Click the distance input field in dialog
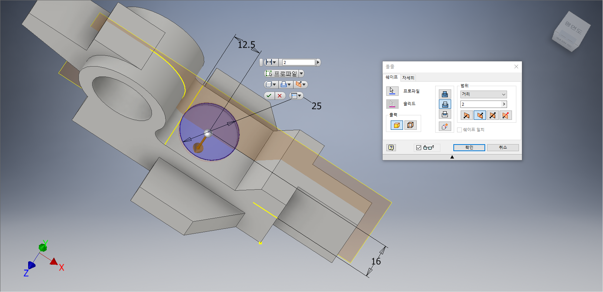The height and width of the screenshot is (292, 603). 481,104
